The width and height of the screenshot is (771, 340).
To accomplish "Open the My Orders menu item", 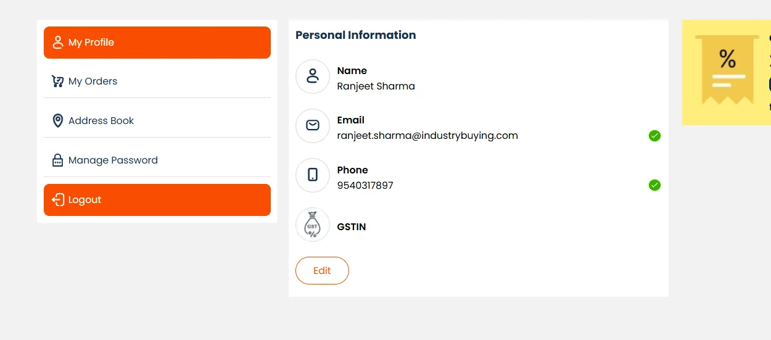I will click(x=93, y=81).
